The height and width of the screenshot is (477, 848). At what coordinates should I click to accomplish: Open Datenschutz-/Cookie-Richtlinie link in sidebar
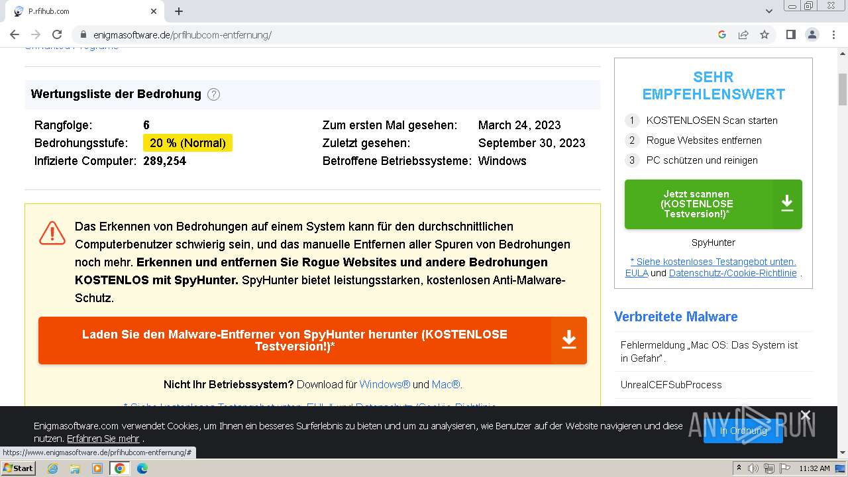click(733, 273)
